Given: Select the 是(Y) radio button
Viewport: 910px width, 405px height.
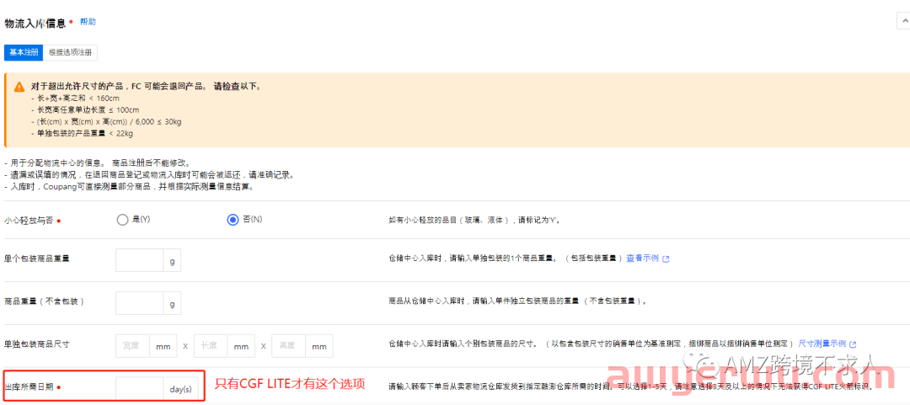Looking at the screenshot, I should pos(122,219).
